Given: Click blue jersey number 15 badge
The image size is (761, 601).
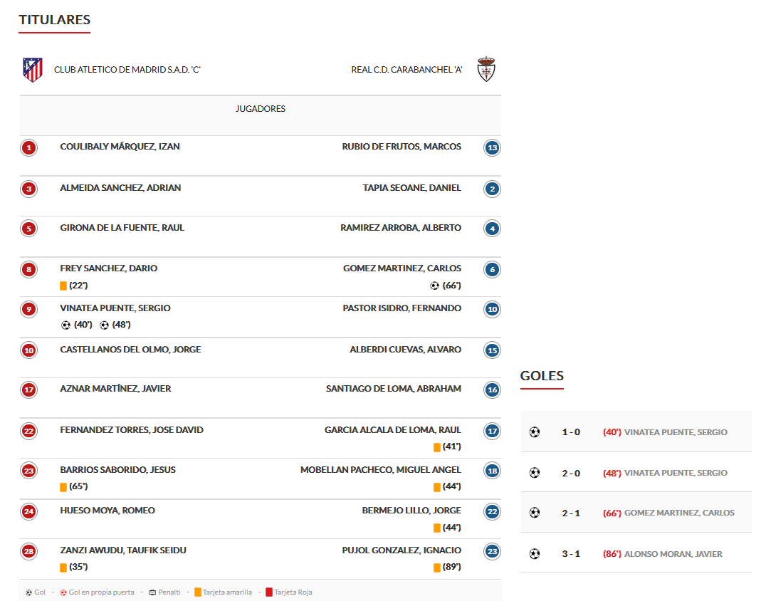Looking at the screenshot, I should point(492,350).
